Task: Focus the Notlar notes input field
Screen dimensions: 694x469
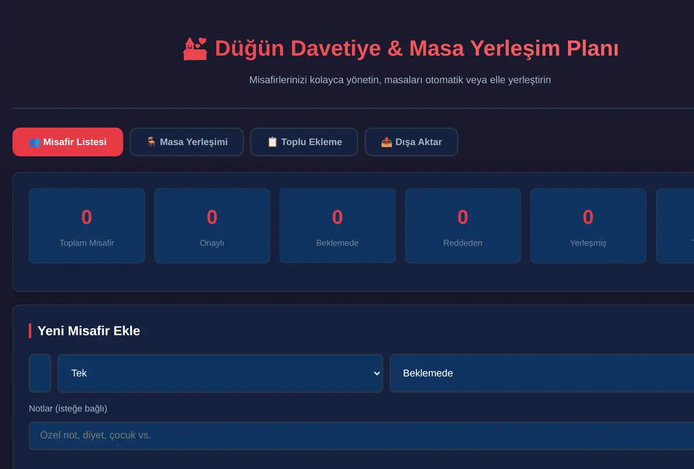Action: pos(361,435)
